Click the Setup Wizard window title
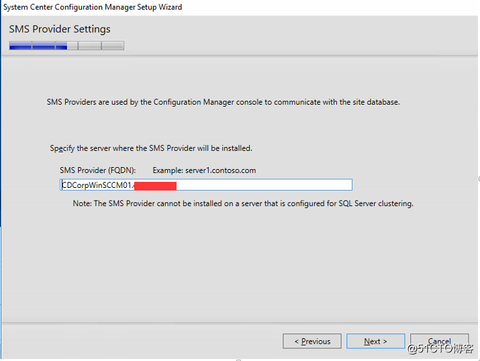This screenshot has height=361, width=480. (x=93, y=7)
